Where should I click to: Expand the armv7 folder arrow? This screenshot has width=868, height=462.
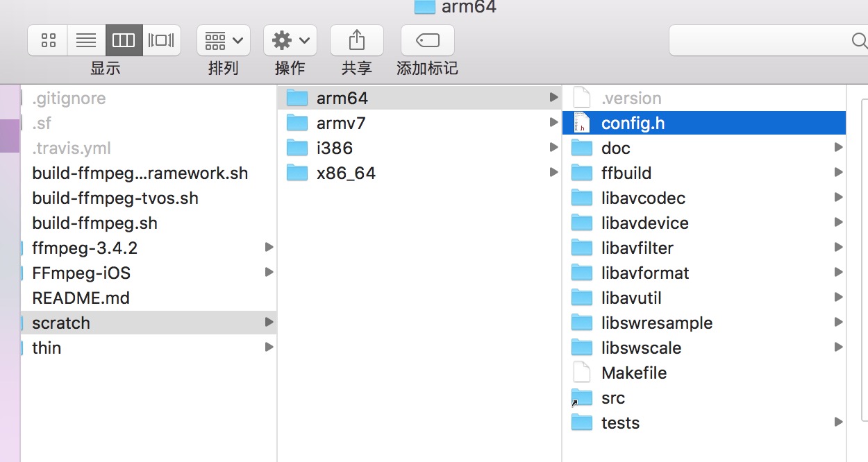pyautogui.click(x=553, y=123)
